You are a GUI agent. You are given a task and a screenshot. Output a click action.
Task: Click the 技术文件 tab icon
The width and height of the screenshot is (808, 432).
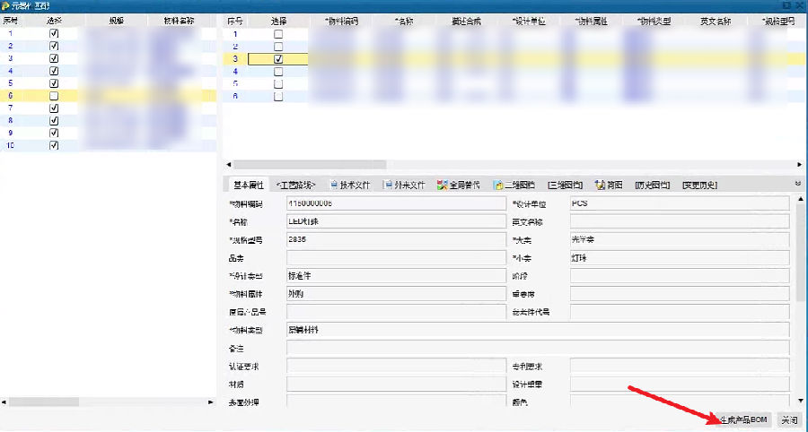click(x=334, y=186)
